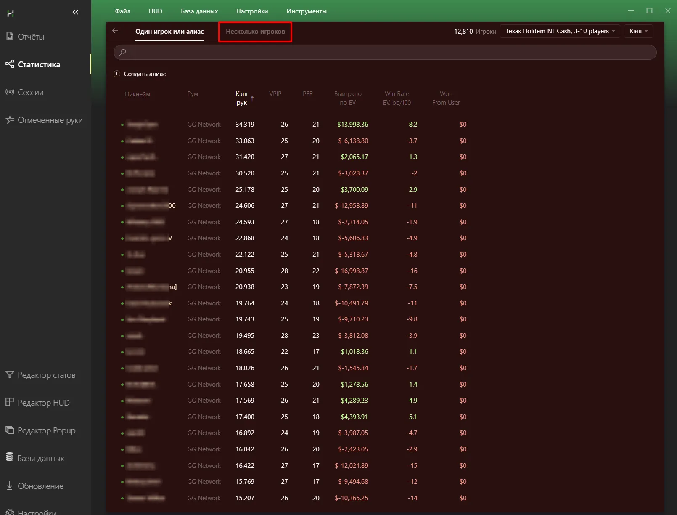
Task: Select row with 17,400 hands
Action: [x=294, y=417]
